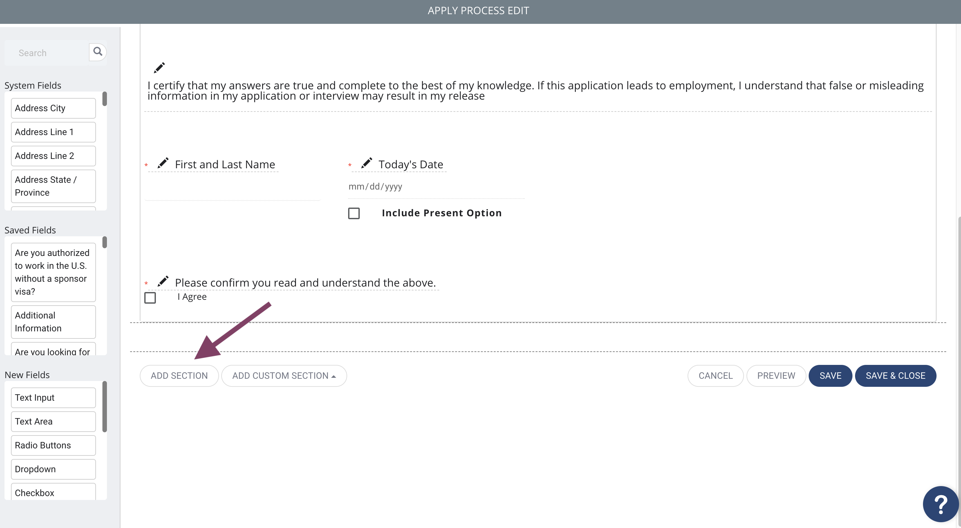Check Include Present Option box

click(354, 213)
